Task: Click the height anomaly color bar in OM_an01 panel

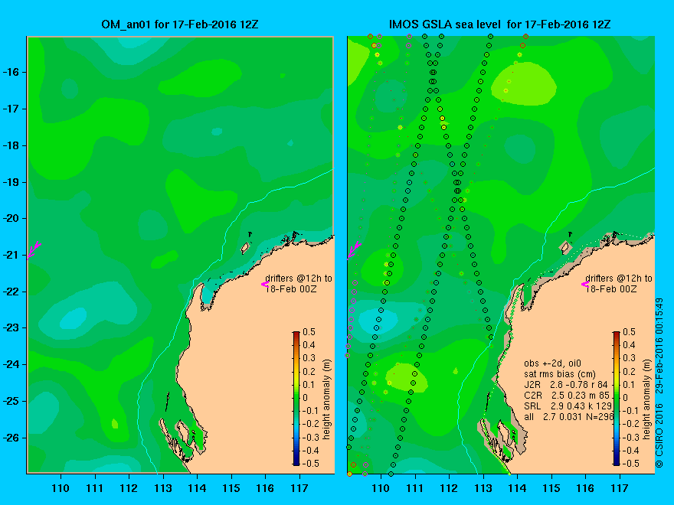Action: 296,398
